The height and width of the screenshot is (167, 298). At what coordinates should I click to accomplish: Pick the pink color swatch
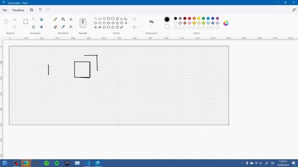[x=190, y=23]
